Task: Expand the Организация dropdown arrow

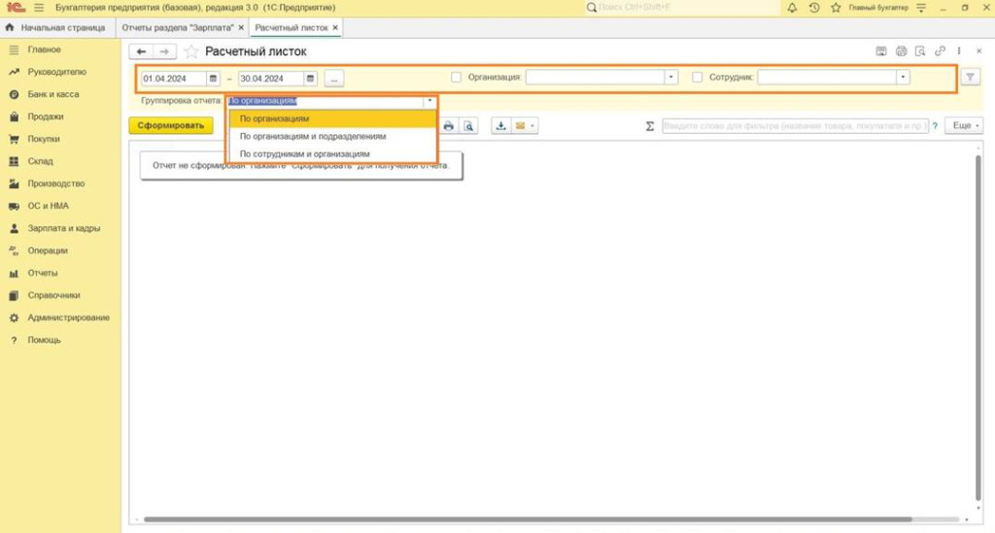Action: click(x=670, y=78)
